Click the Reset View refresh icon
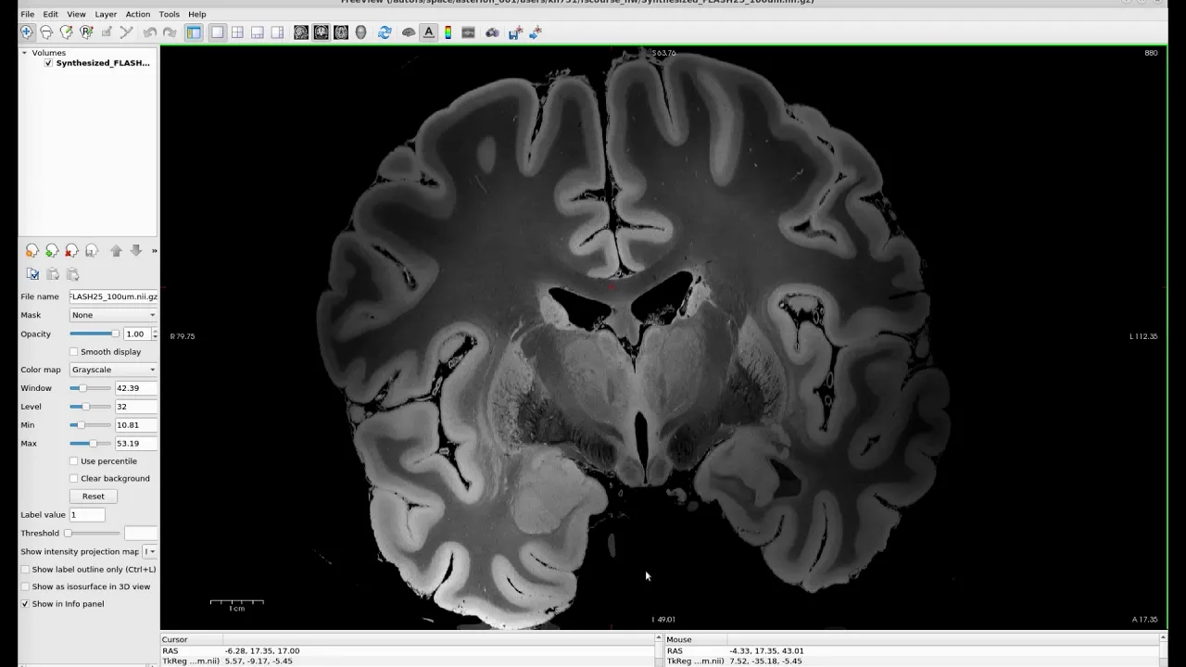Viewport: 1186px width, 667px height. coord(385,32)
